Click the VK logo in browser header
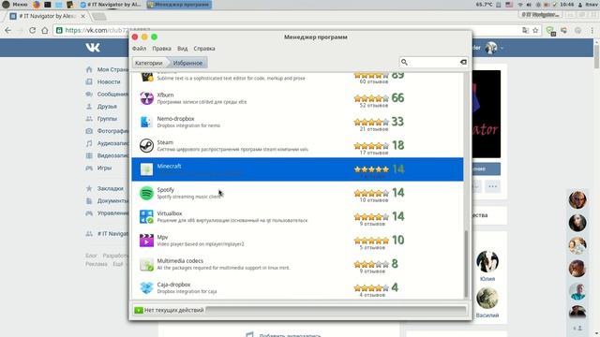600x337 pixels. tap(93, 48)
